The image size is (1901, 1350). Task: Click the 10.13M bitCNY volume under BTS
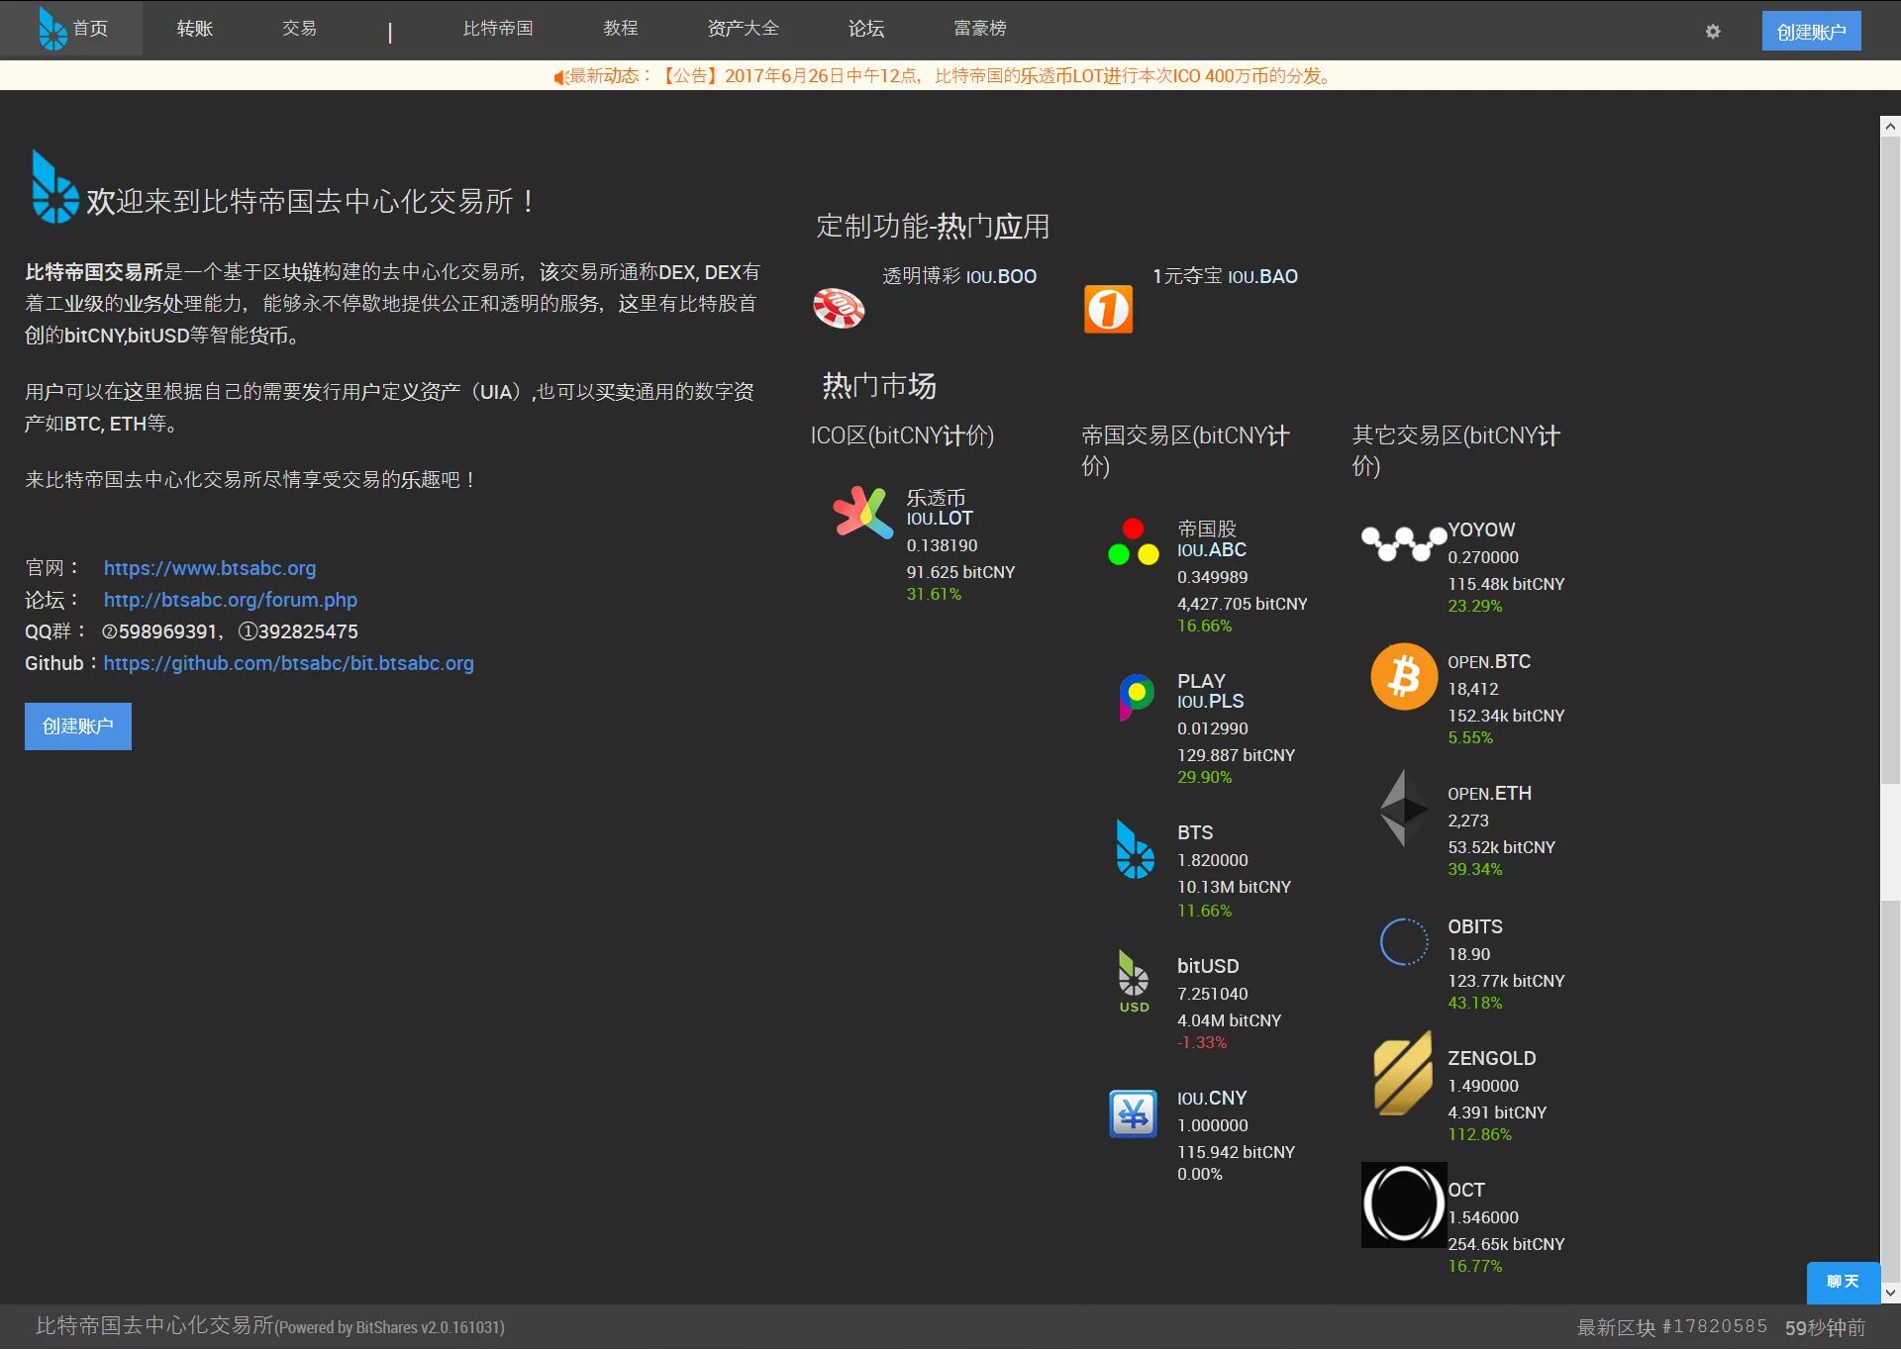tap(1234, 888)
